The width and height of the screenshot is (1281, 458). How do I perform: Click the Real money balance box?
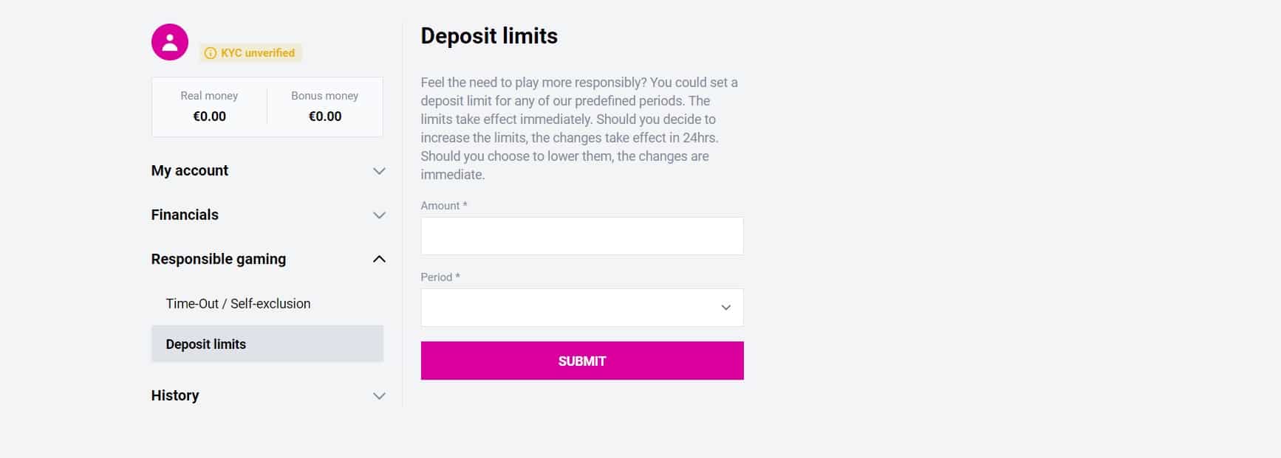pos(210,107)
